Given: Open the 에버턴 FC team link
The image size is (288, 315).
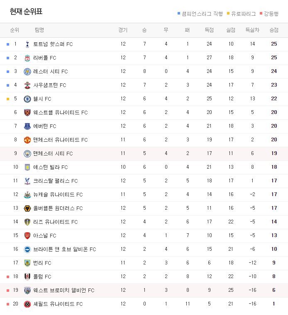Looking at the screenshot, I should (45, 126).
